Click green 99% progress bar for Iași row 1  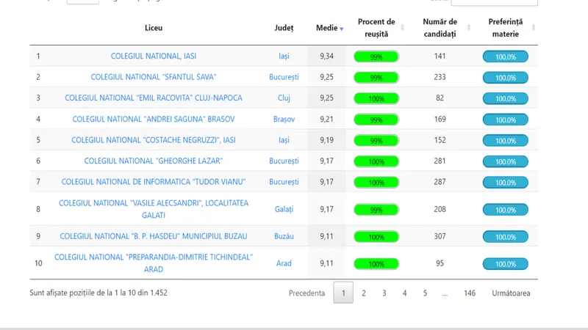point(376,56)
